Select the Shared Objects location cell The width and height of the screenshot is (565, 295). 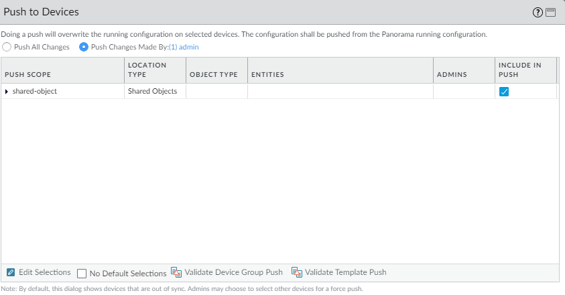click(152, 91)
